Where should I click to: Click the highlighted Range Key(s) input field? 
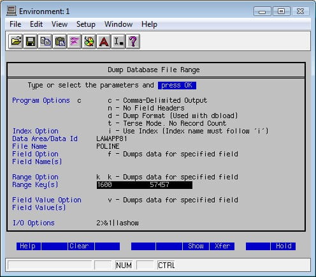click(x=145, y=185)
